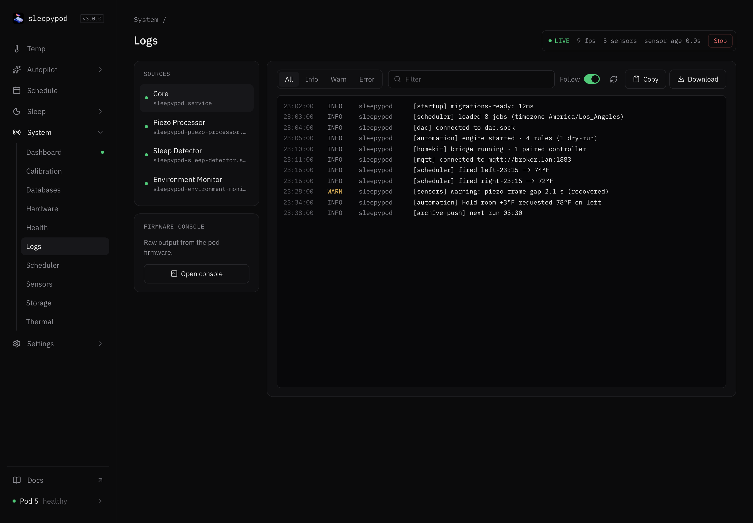Click the '5 sensors' status text
The image size is (753, 523).
click(x=620, y=41)
